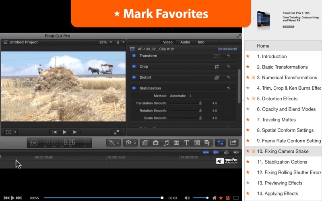Open lesson 2. Basic Transformations
The image size is (322, 201).
[283, 67]
